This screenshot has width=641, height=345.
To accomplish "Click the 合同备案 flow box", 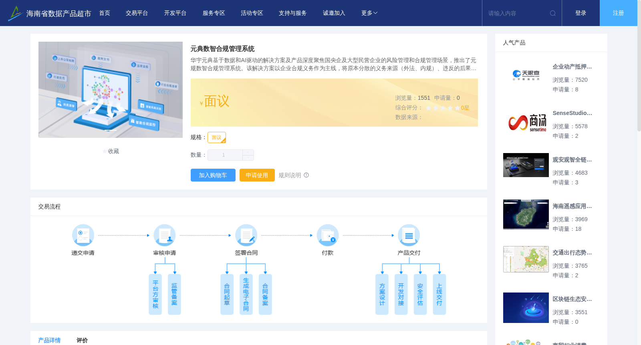I will point(265,295).
